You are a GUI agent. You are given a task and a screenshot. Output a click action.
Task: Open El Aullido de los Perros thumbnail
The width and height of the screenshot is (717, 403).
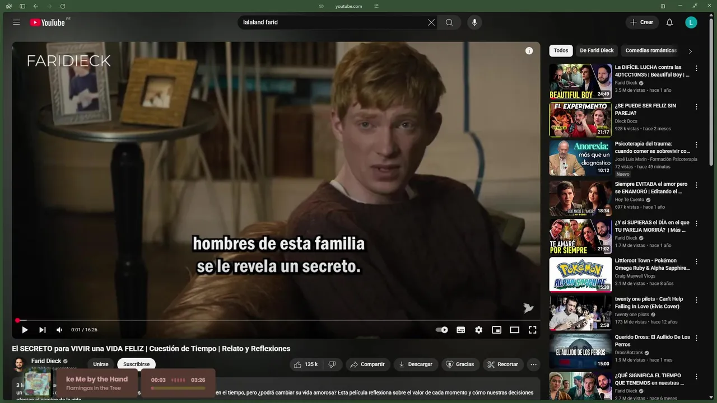pyautogui.click(x=580, y=351)
